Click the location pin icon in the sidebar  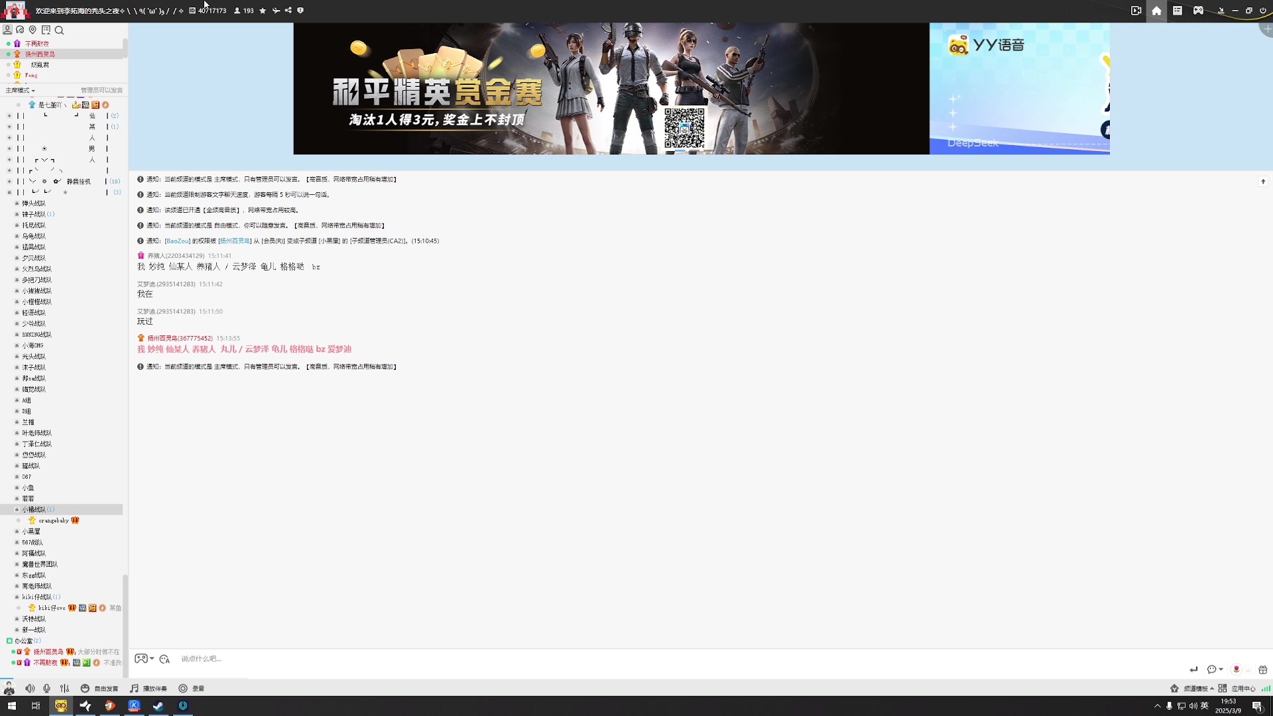(x=32, y=30)
